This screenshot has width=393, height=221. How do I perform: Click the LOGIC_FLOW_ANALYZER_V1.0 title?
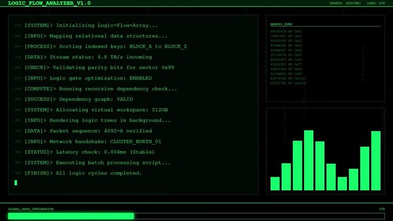point(50,3)
